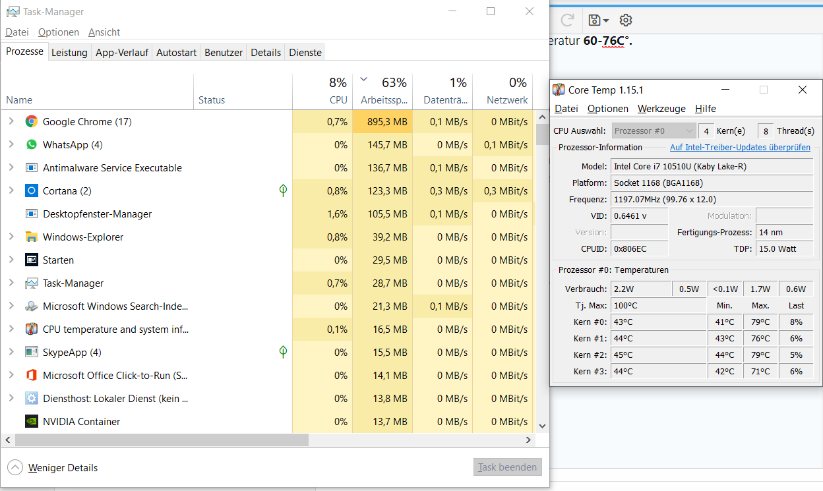Open the Optionen menu in Core Temp
Viewport: 823px width, 491px height.
[608, 109]
